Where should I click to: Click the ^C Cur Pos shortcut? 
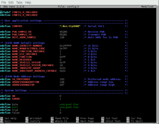pos(134,118)
